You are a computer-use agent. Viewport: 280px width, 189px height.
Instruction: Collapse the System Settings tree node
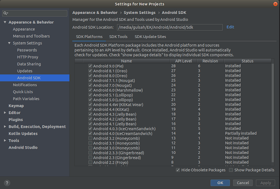pyautogui.click(x=9, y=43)
